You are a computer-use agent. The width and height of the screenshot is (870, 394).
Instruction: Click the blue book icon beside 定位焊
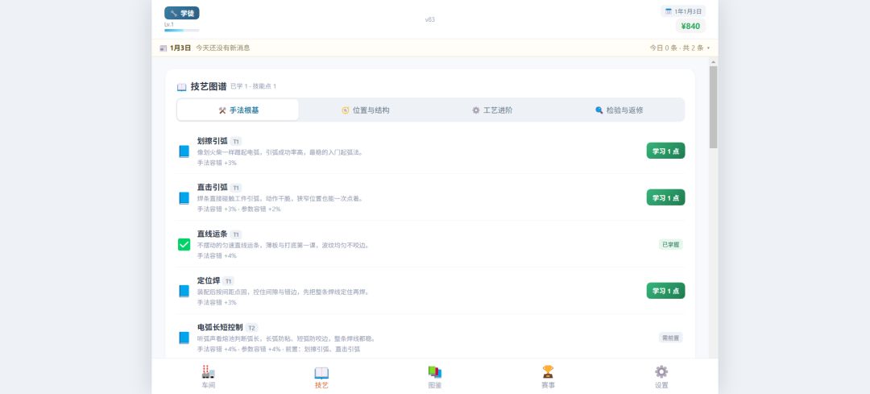click(x=184, y=291)
